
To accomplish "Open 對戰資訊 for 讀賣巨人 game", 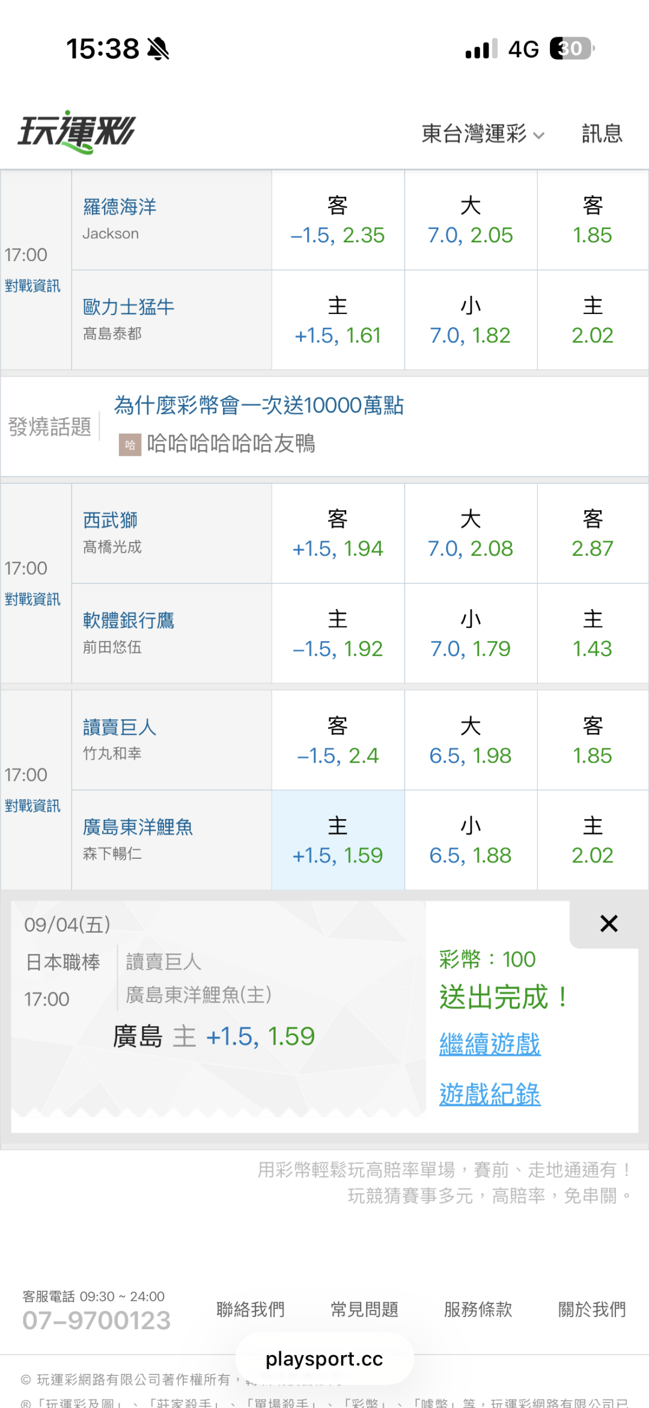I will pyautogui.click(x=32, y=806).
